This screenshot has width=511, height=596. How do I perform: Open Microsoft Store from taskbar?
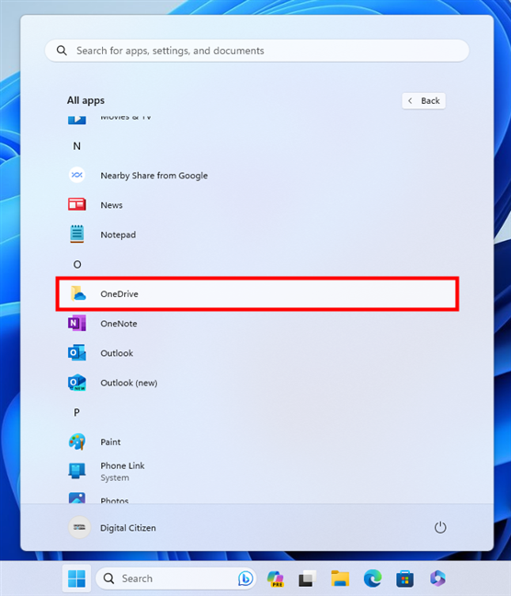[405, 579]
